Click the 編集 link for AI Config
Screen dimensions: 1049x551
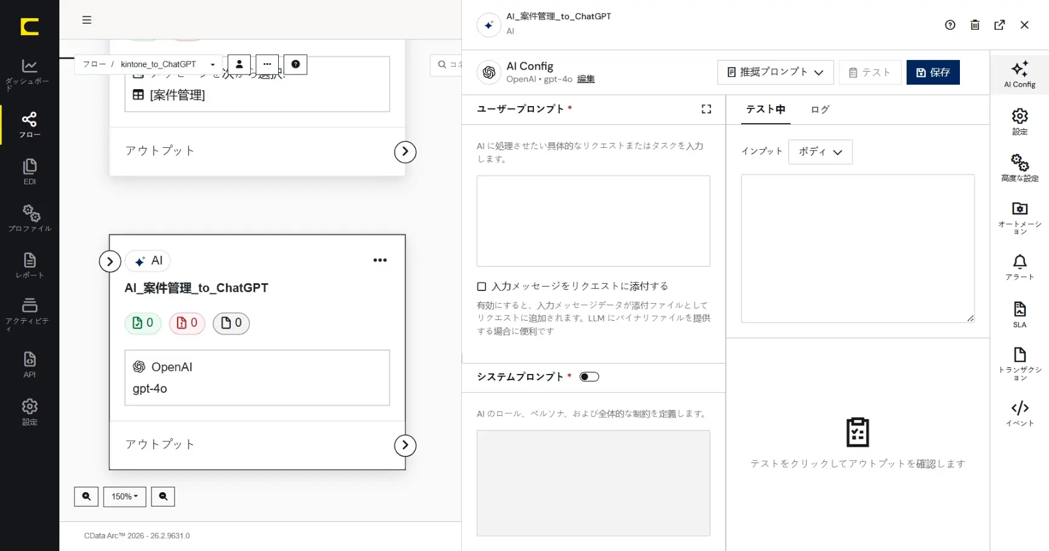click(x=586, y=79)
